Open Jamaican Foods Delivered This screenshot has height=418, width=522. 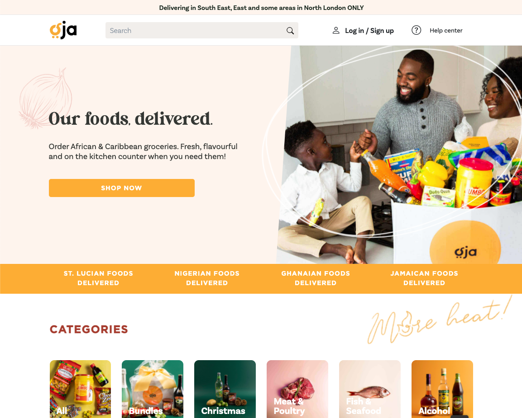(x=424, y=278)
